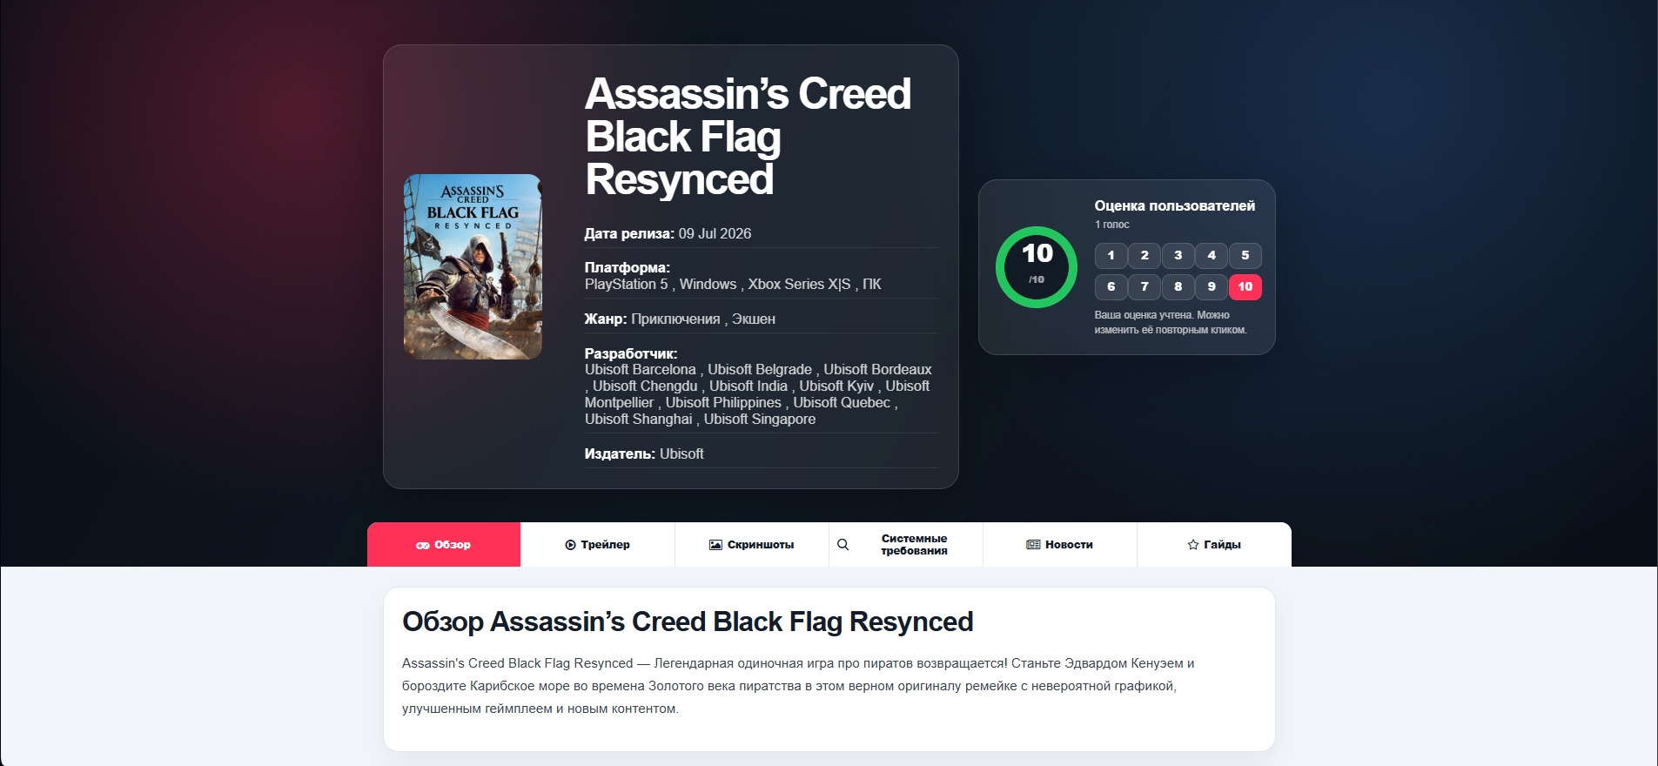Screen dimensions: 1658x766
Task: Toggle the highlighted rating 10 button
Action: click(x=1245, y=286)
